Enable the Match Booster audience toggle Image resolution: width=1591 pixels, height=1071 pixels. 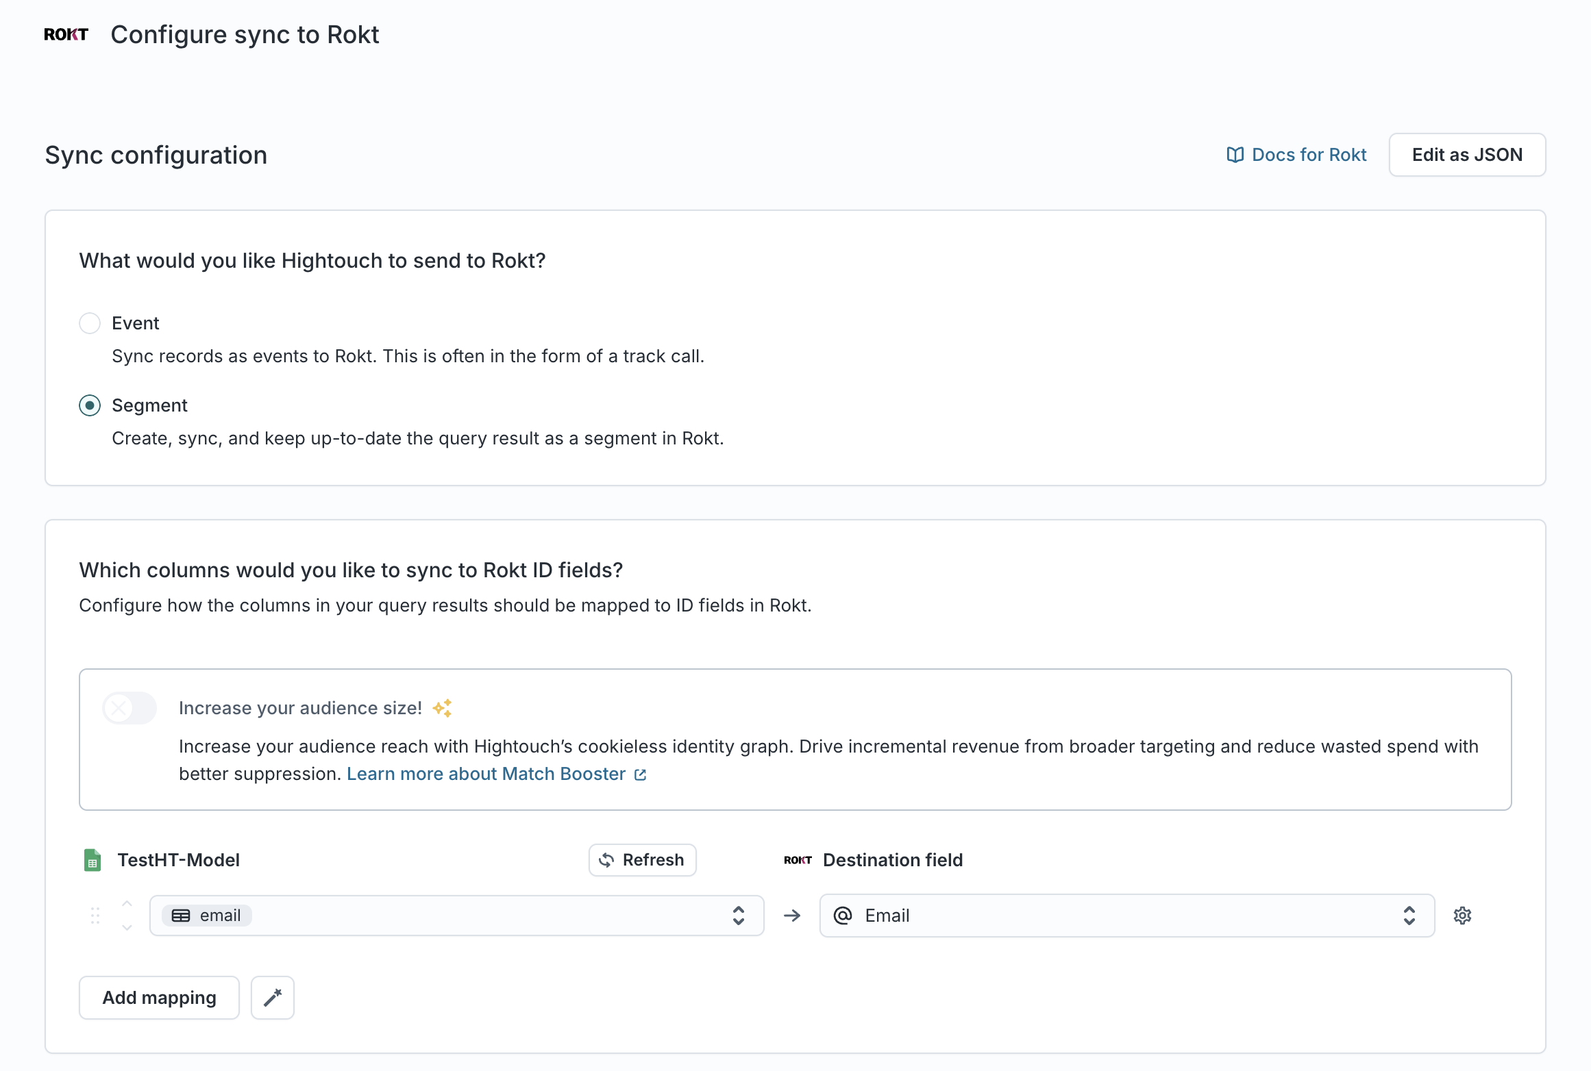point(129,708)
